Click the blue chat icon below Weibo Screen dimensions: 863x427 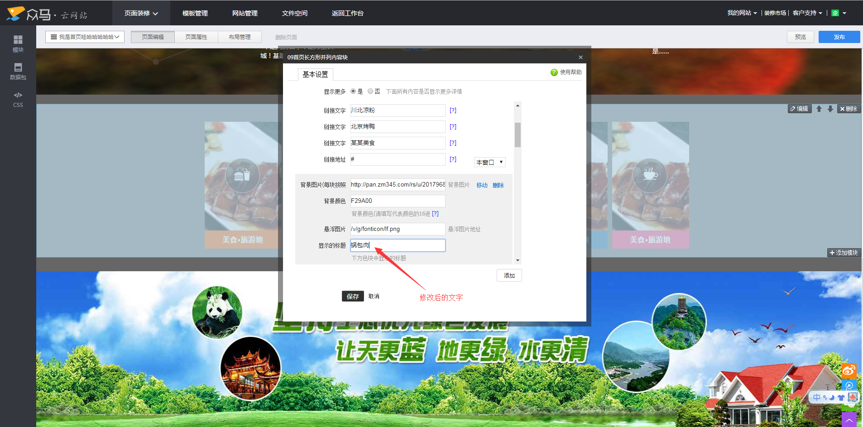849,386
